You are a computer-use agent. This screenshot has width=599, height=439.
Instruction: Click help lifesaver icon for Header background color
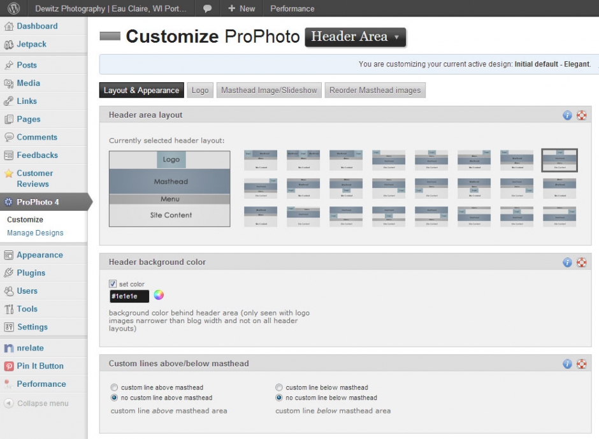pyautogui.click(x=581, y=262)
